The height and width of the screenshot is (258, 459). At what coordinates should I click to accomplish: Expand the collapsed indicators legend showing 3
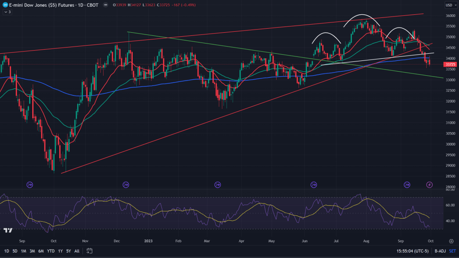click(x=7, y=12)
